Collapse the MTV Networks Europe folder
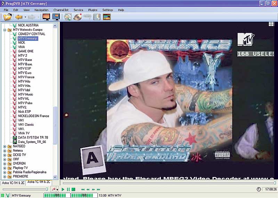 pos(5,30)
